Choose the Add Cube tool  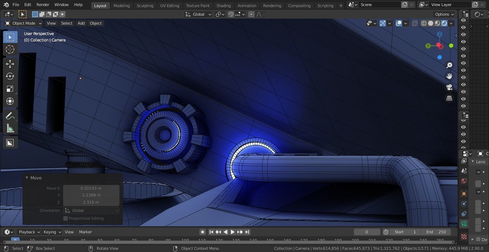(x=10, y=143)
